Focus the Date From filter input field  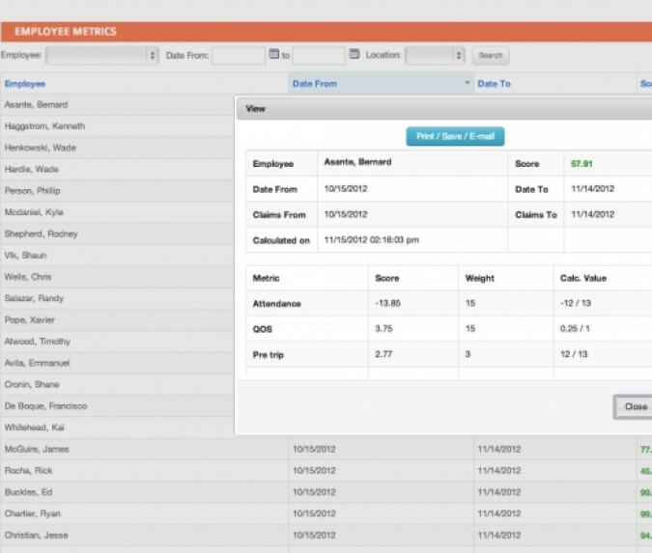[239, 55]
